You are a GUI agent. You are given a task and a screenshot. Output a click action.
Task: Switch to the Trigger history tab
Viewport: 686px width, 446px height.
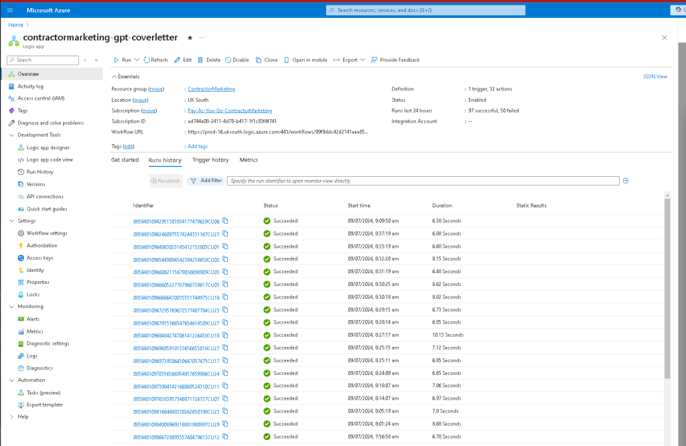coord(210,160)
